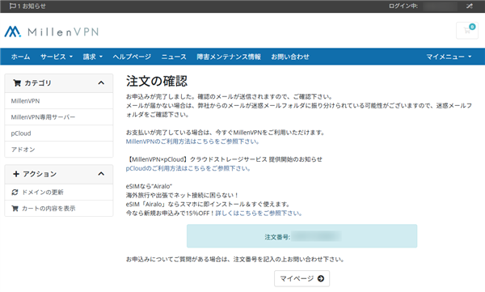Open 障害メンテナンス情報 page
485x292 pixels.
[x=229, y=57]
